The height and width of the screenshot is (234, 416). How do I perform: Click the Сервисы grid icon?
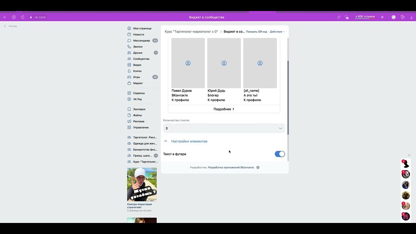tap(129, 93)
